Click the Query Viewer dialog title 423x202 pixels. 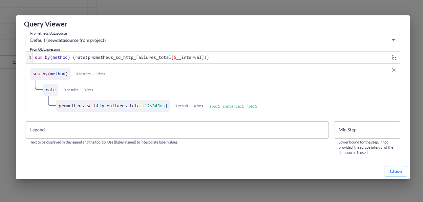coord(46,24)
